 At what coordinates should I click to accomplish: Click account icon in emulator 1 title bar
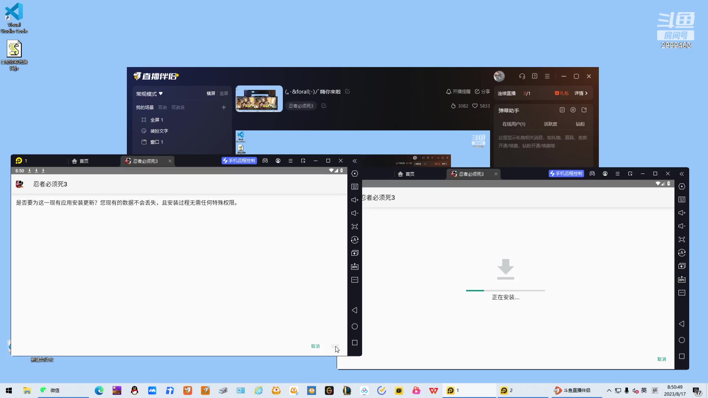[x=278, y=161]
